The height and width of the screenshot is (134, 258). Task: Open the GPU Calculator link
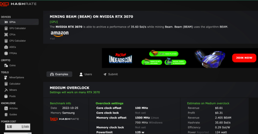[17, 28]
